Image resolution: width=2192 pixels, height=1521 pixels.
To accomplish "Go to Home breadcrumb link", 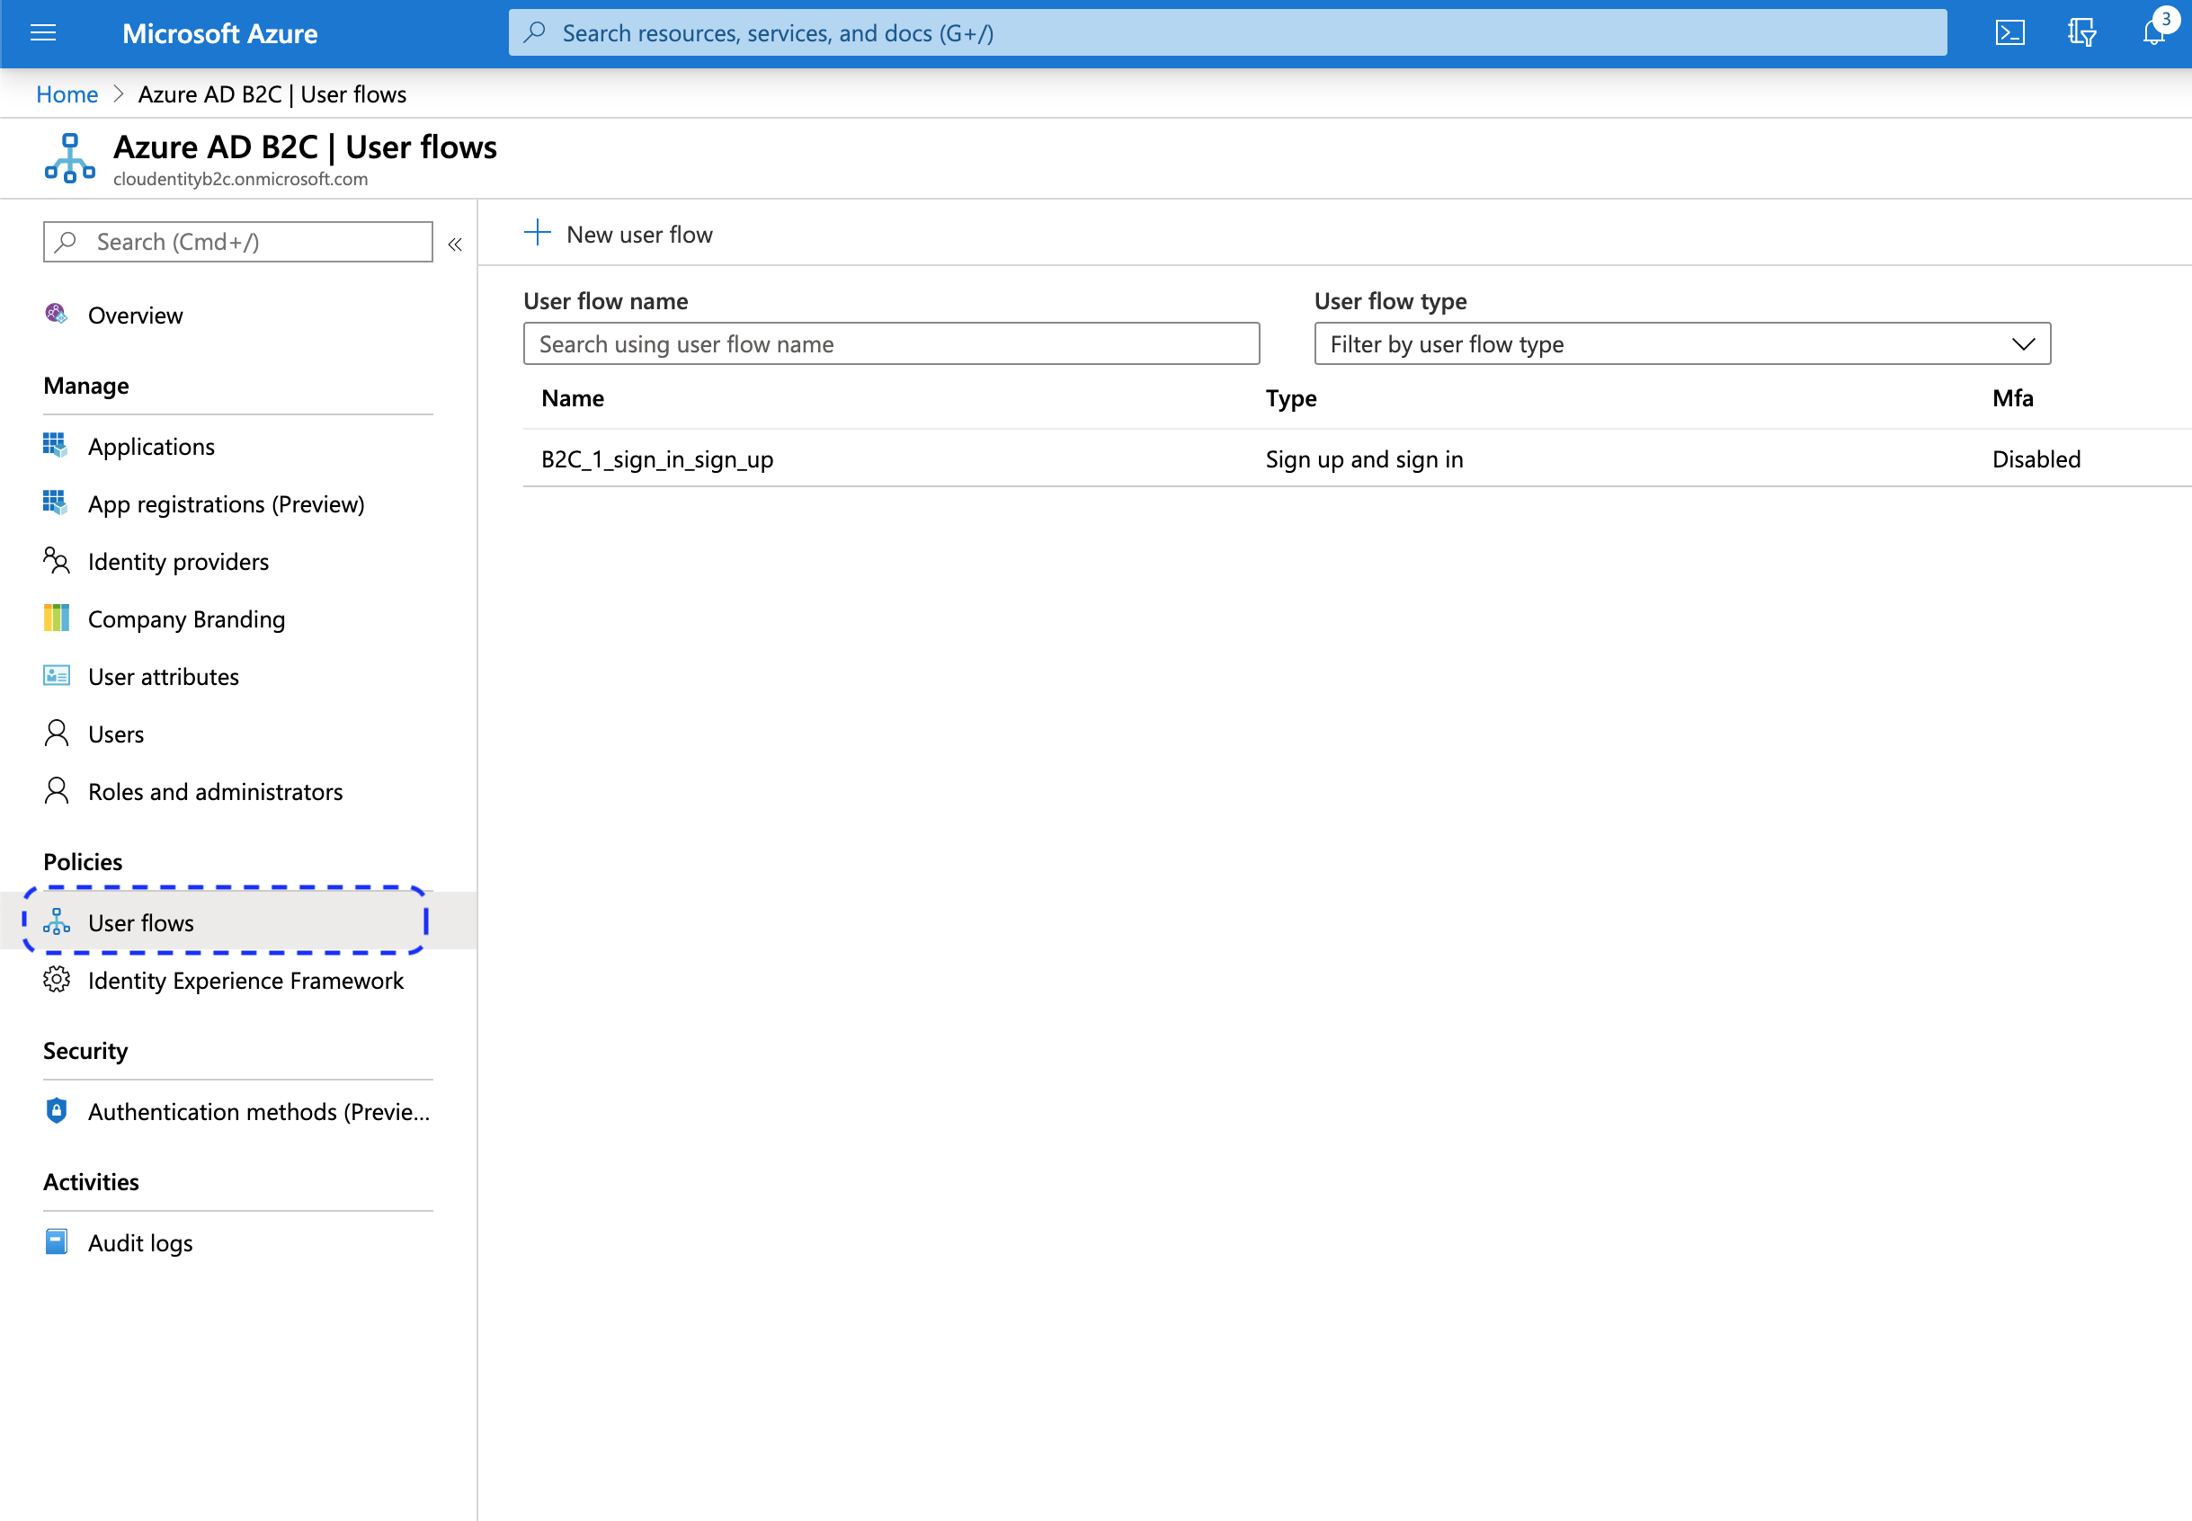I will [67, 93].
